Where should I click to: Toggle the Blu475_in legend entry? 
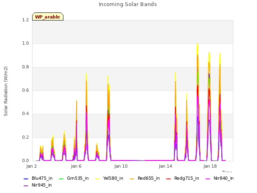[38, 179]
